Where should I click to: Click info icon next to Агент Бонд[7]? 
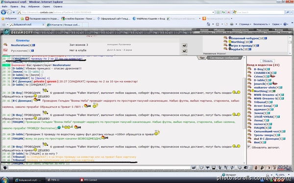point(276,106)
